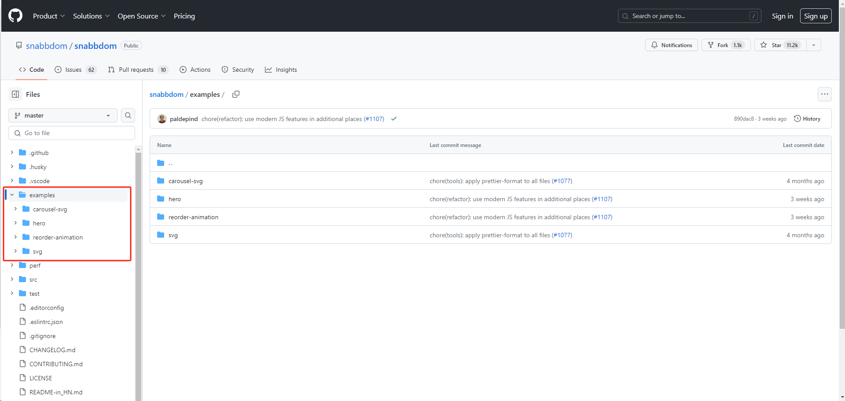Click the paldepind author name
The image size is (845, 401).
coord(184,119)
